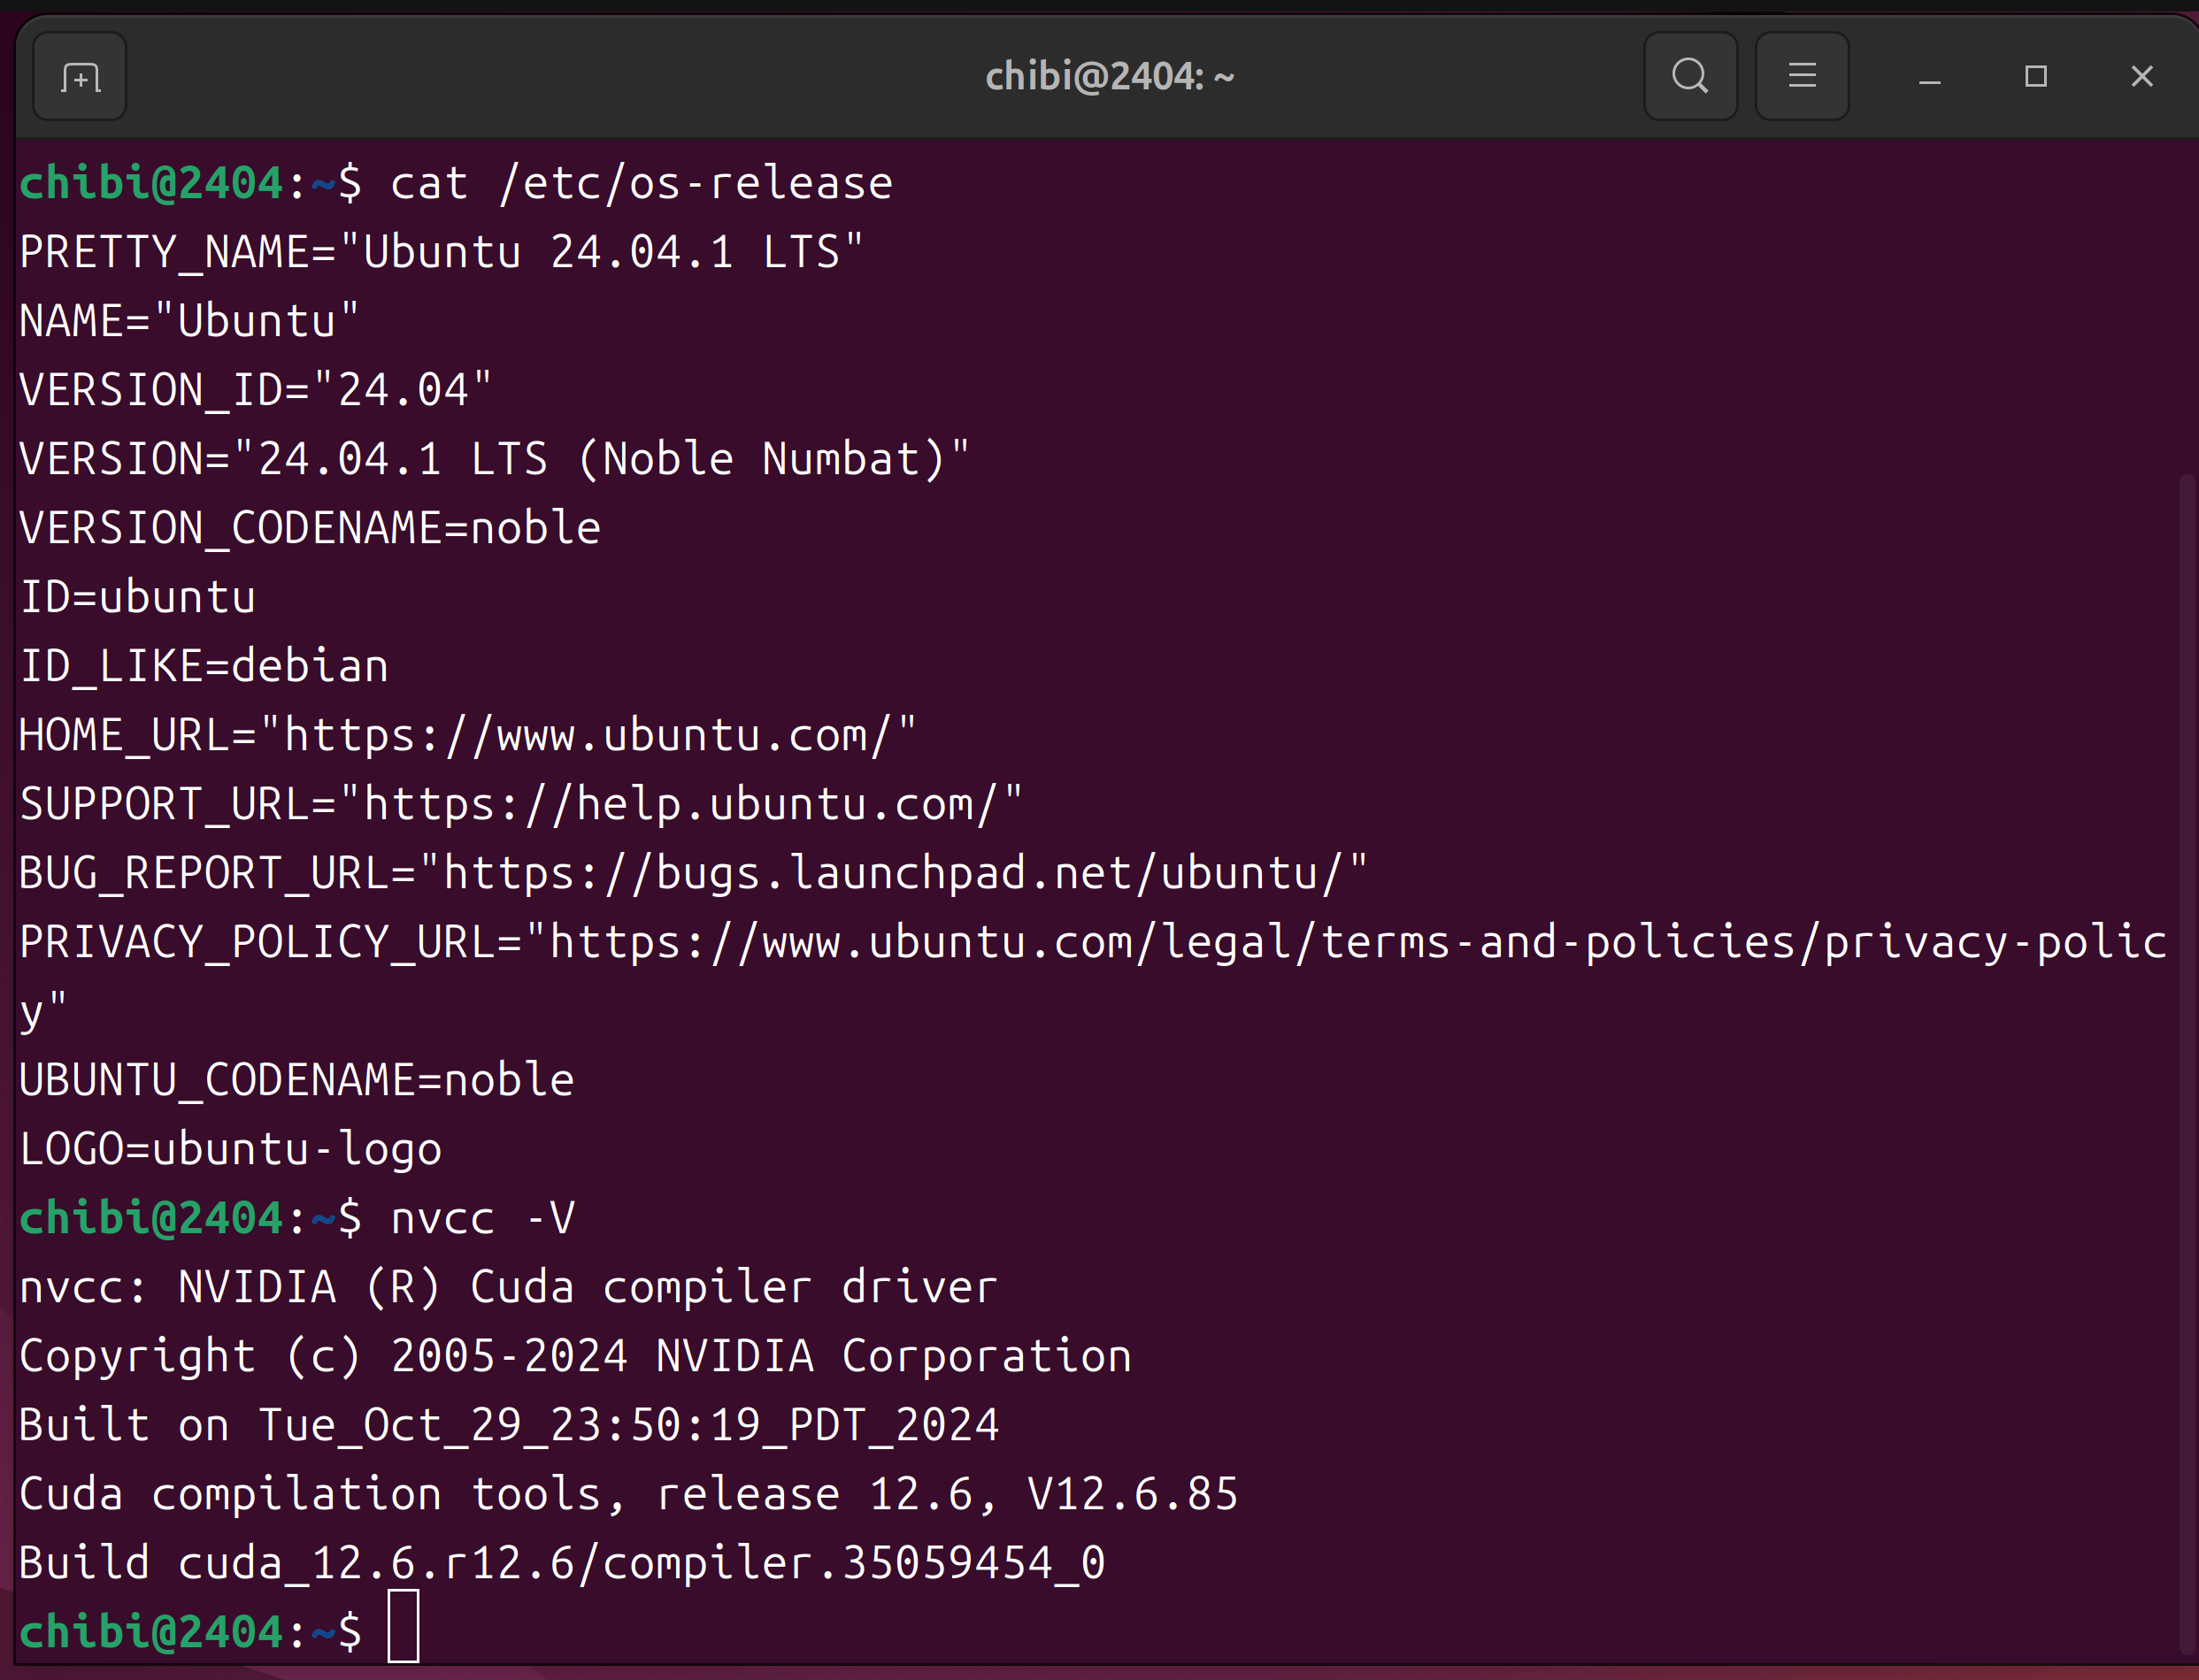
Task: Click the PRETTY_NAME Ubuntu 24.04.1 LTS line
Action: [440, 253]
